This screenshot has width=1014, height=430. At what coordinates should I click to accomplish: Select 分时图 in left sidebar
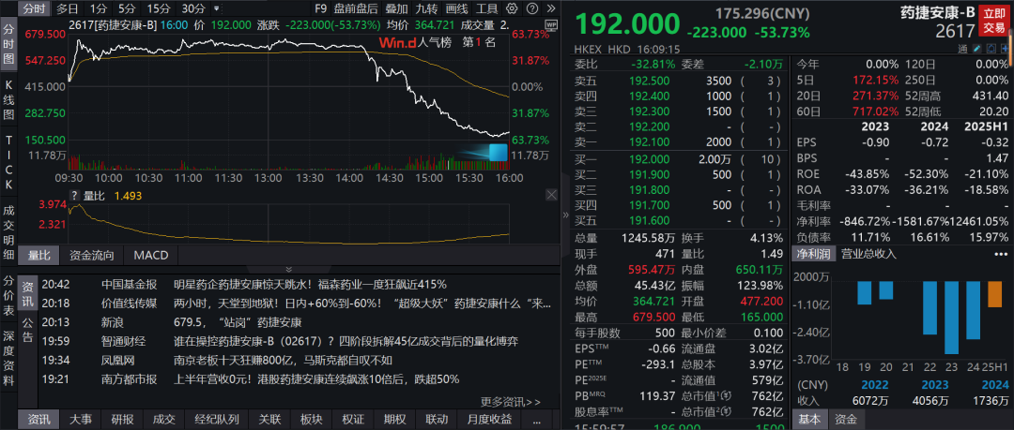point(9,44)
